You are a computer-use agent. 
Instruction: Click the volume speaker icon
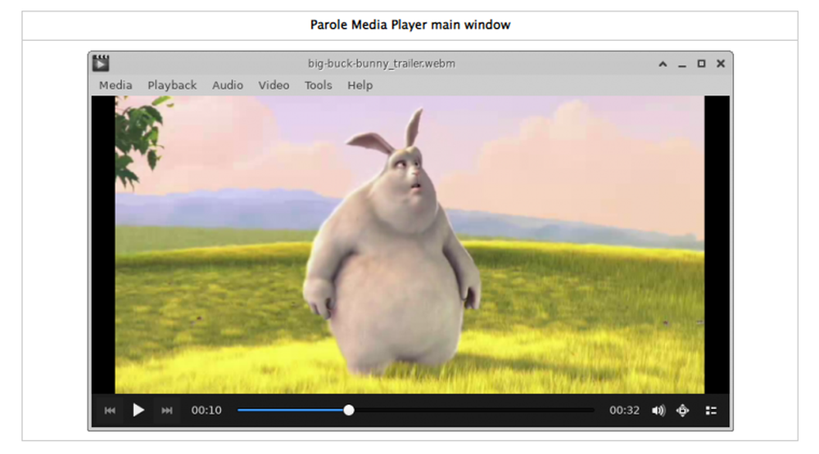coord(658,411)
